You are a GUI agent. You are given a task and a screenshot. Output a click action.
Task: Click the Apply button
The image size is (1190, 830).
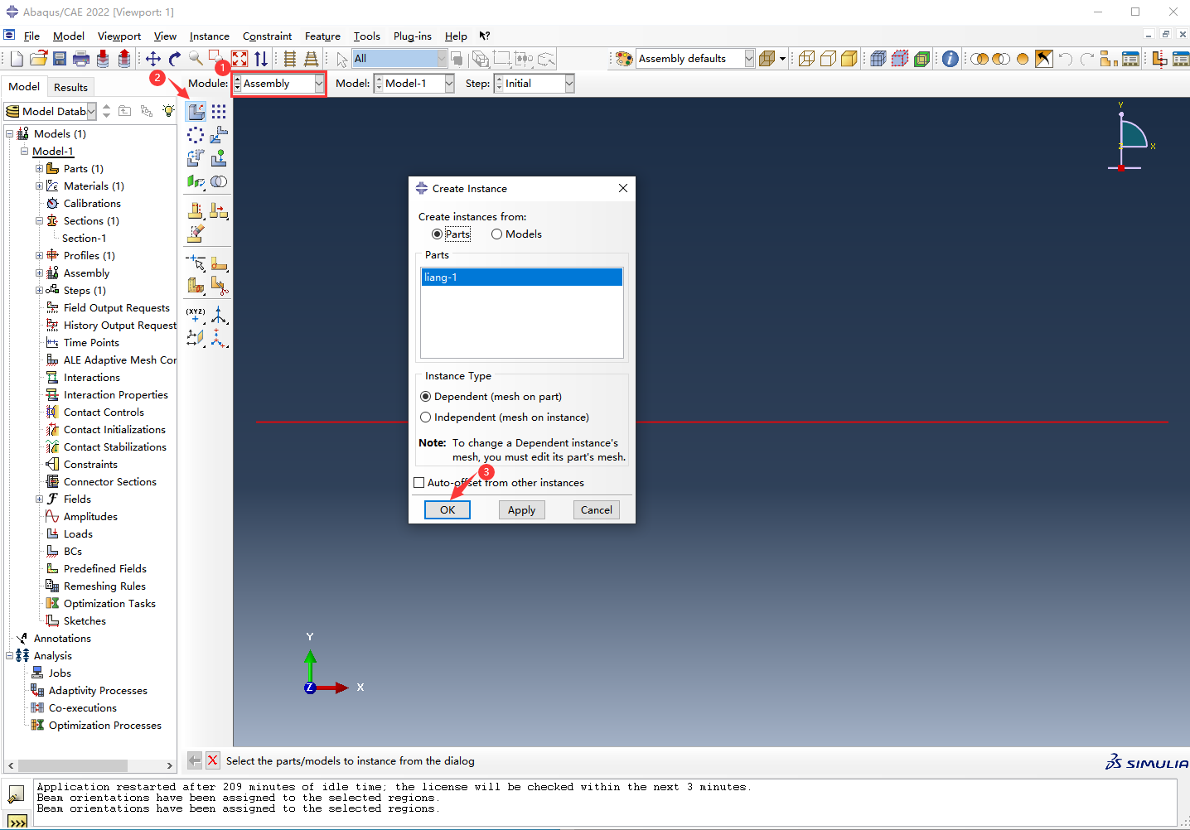click(x=521, y=510)
